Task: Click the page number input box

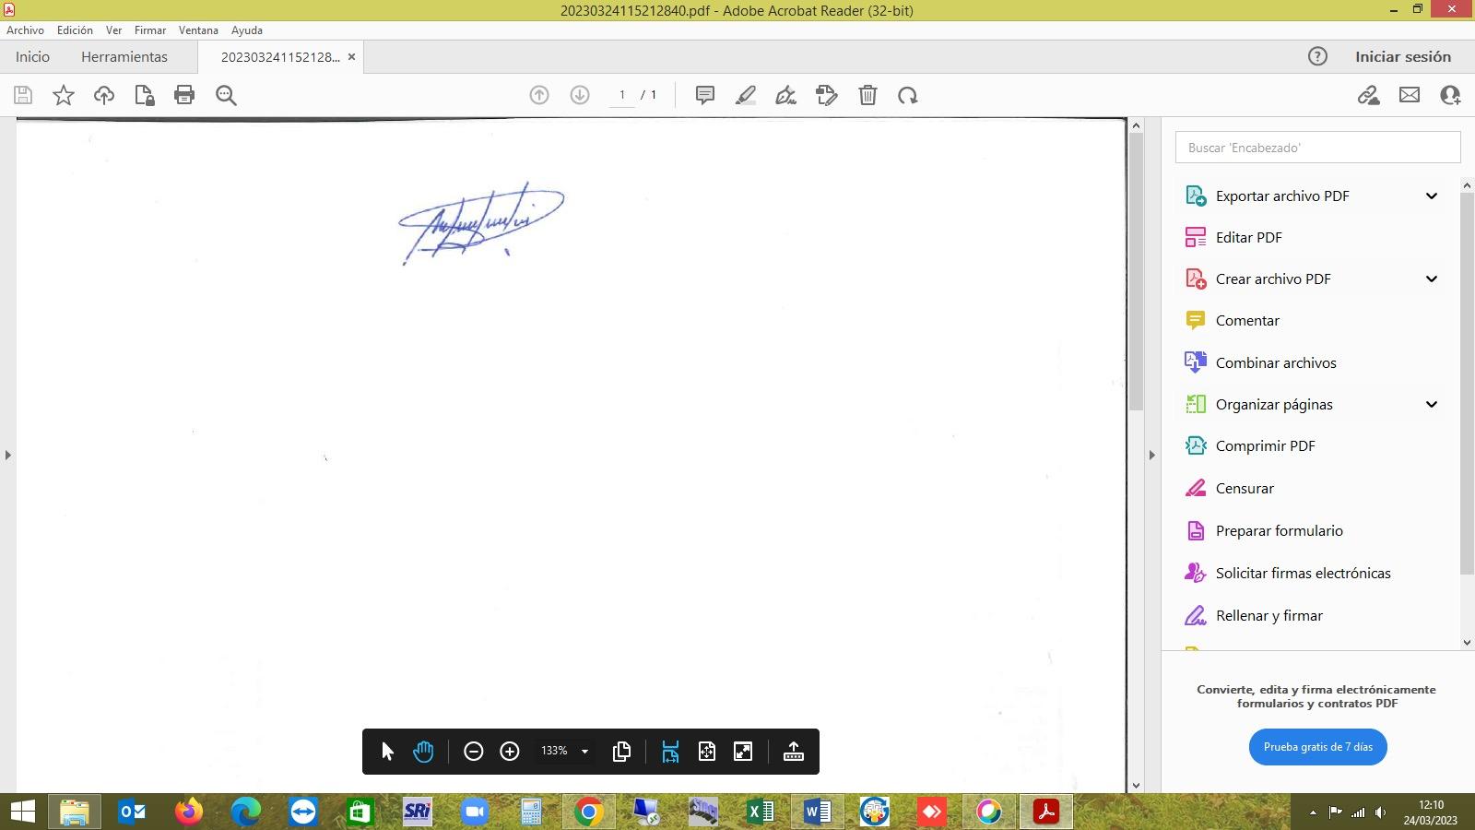Action: click(x=622, y=95)
